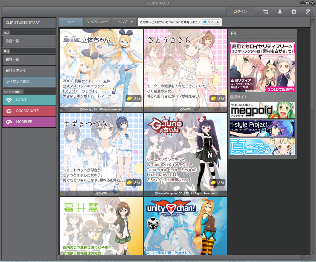Screen dimensions: 316x262
Task: Click the Twitter ツイート button
Action: [211, 22]
